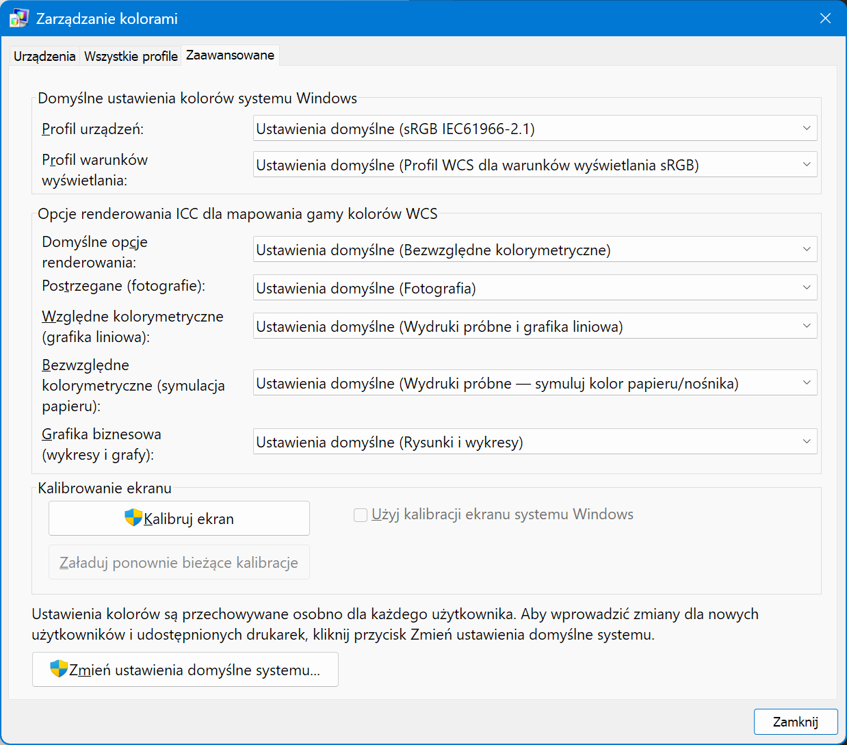This screenshot has height=745, width=847.
Task: Click the Domyślne ustawienia kolorów systemu Windows heading
Action: pos(197,98)
